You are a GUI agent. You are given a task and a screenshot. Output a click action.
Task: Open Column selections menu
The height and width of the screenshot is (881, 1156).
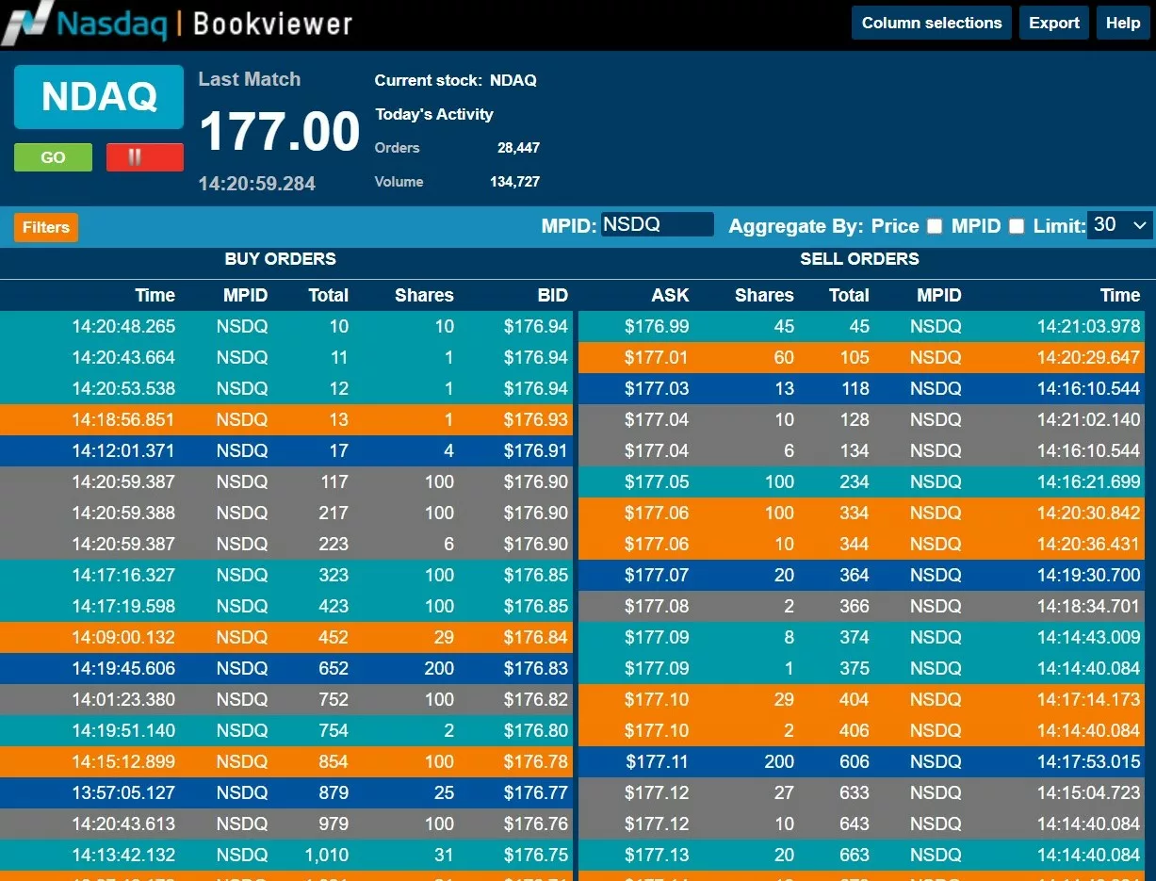[x=931, y=23]
